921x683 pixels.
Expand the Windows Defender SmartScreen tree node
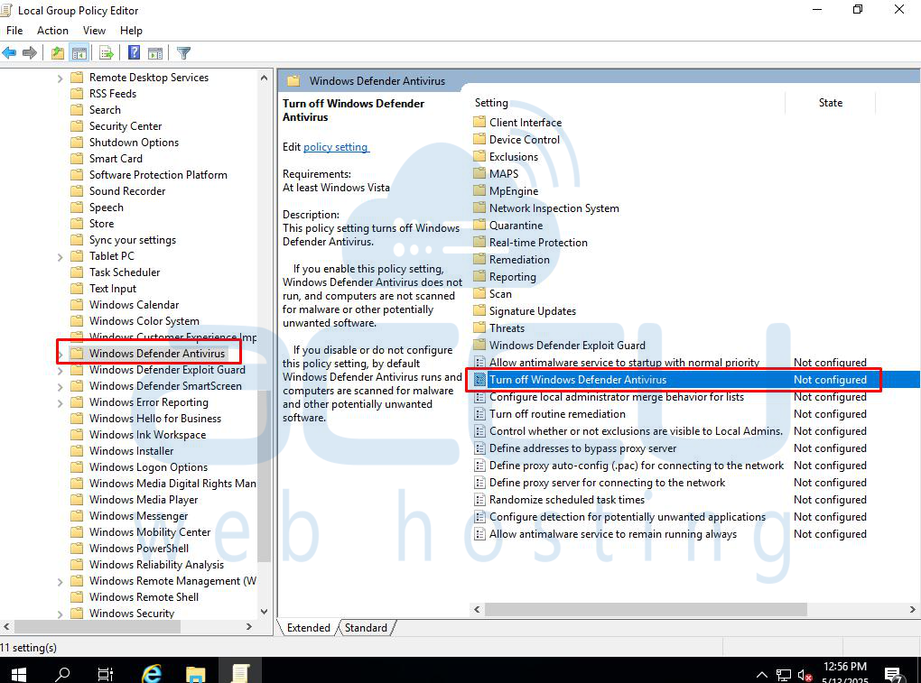(60, 387)
